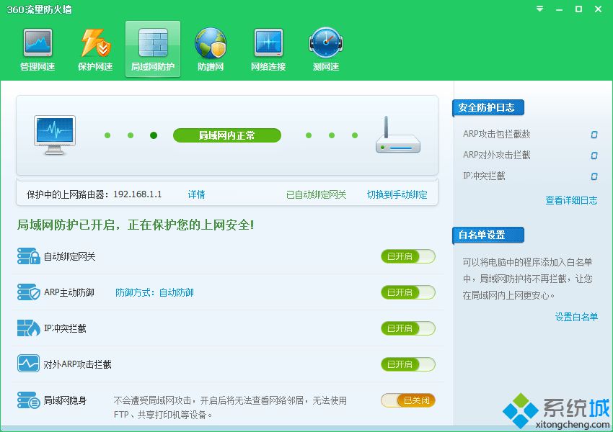
Task: Click the ARP攻击包拦截数 count value
Action: click(594, 135)
